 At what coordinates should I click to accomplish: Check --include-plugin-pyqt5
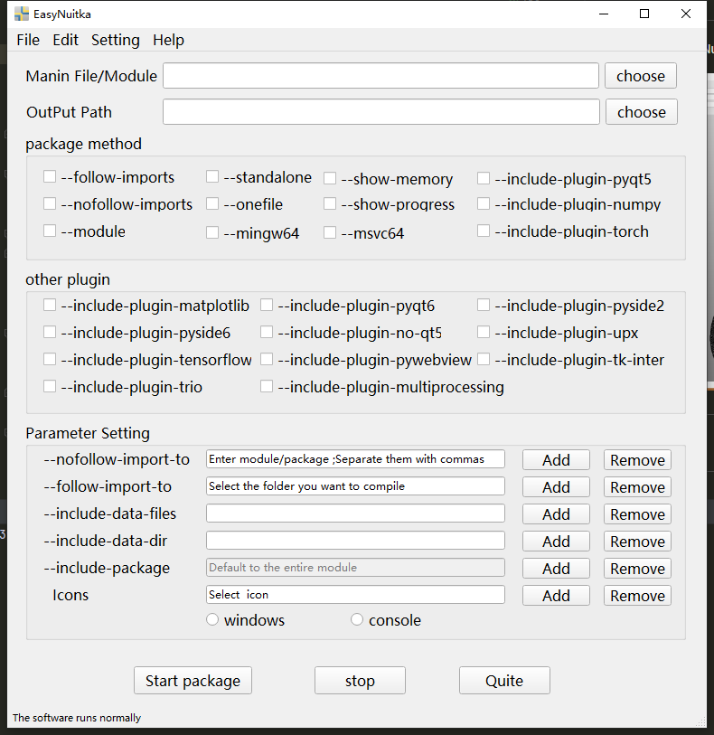[x=484, y=179]
